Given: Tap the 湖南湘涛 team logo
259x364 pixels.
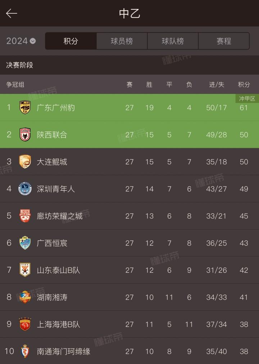Looking at the screenshot, I should [25, 297].
